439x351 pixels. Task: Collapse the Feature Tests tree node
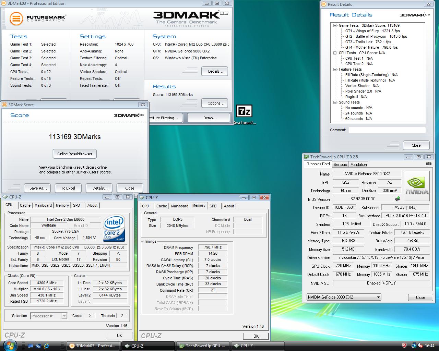tap(335, 69)
